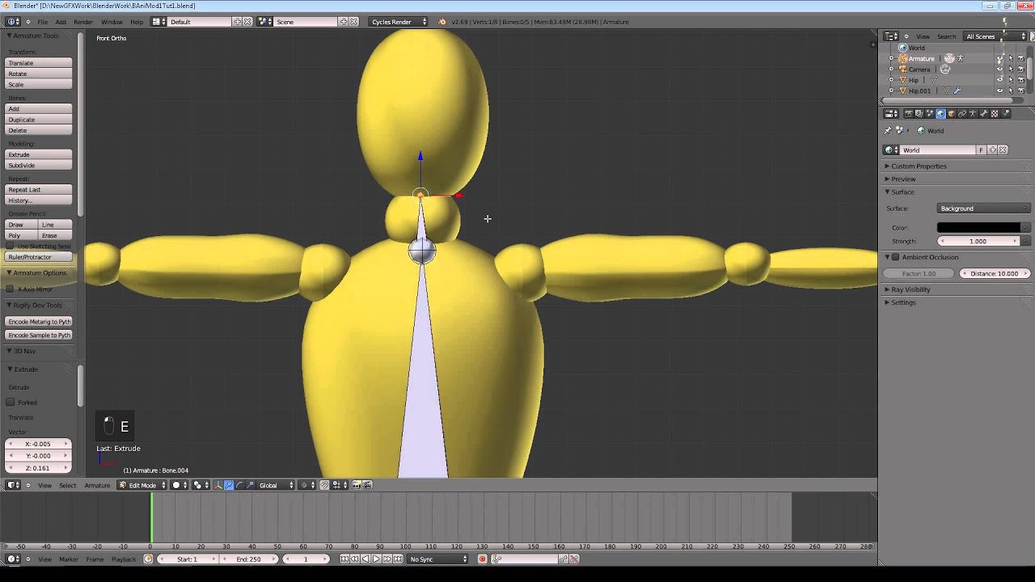This screenshot has width=1035, height=582.
Task: Open the Window menu
Action: pyautogui.click(x=112, y=22)
